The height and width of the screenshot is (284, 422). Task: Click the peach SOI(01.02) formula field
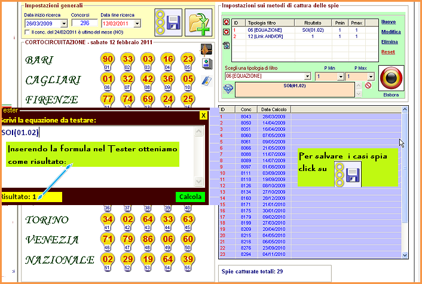pyautogui.click(x=295, y=90)
